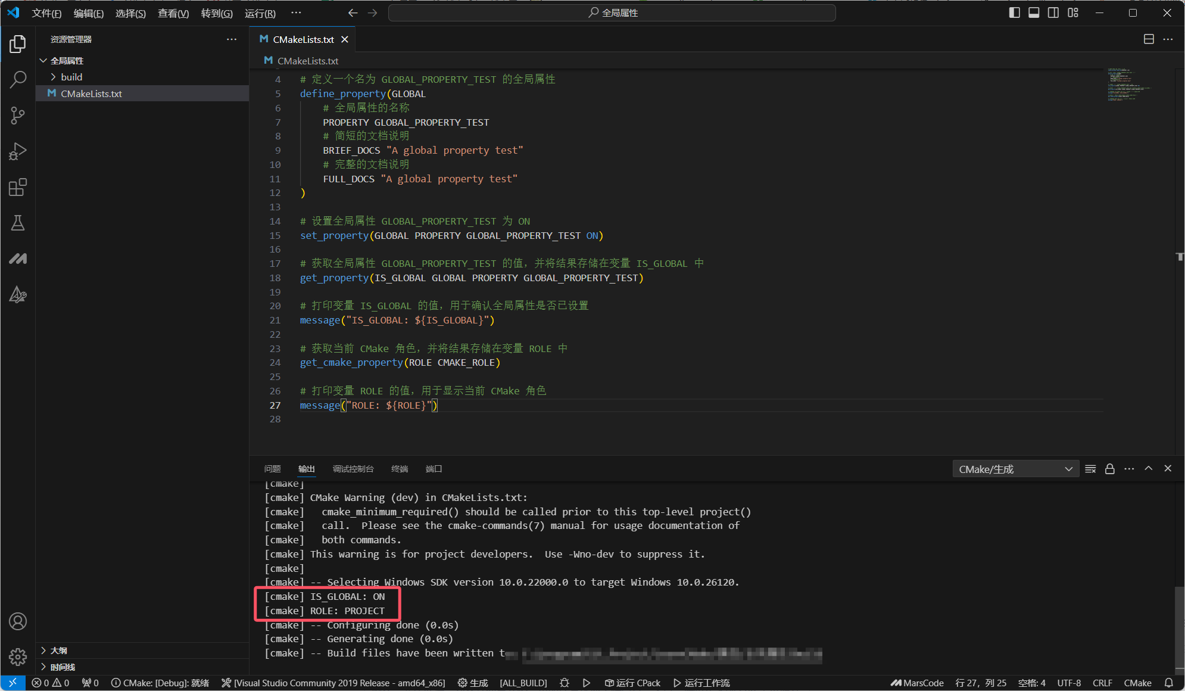Maximize the panel with the chevron

[1149, 469]
